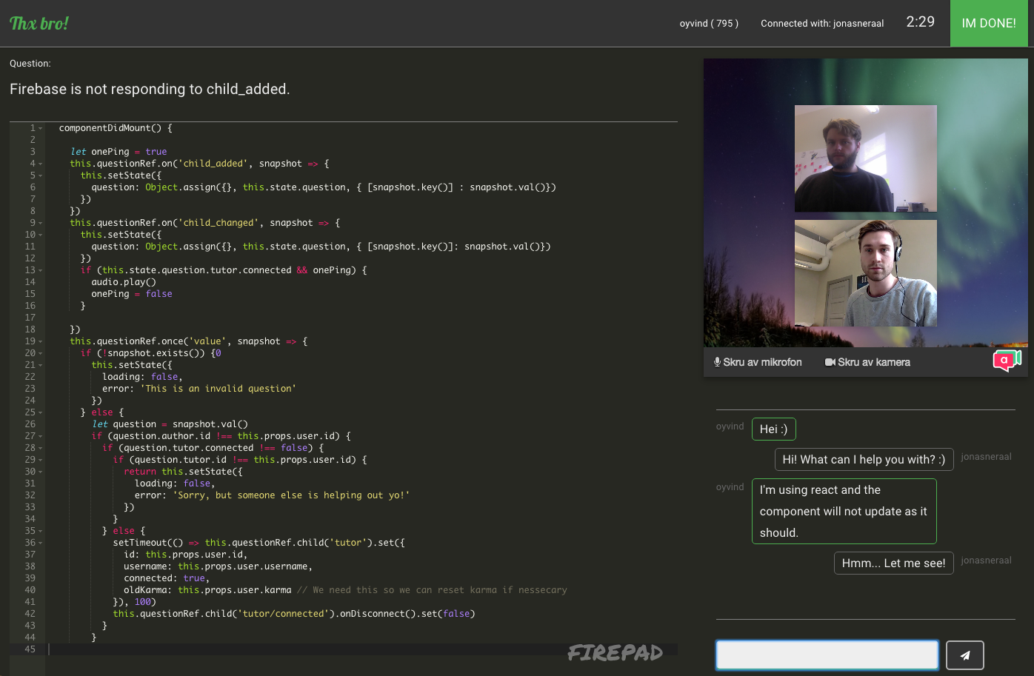Viewport: 1034px width, 676px height.
Task: Click oyvind name beside 'Hei :)' message
Action: (730, 426)
